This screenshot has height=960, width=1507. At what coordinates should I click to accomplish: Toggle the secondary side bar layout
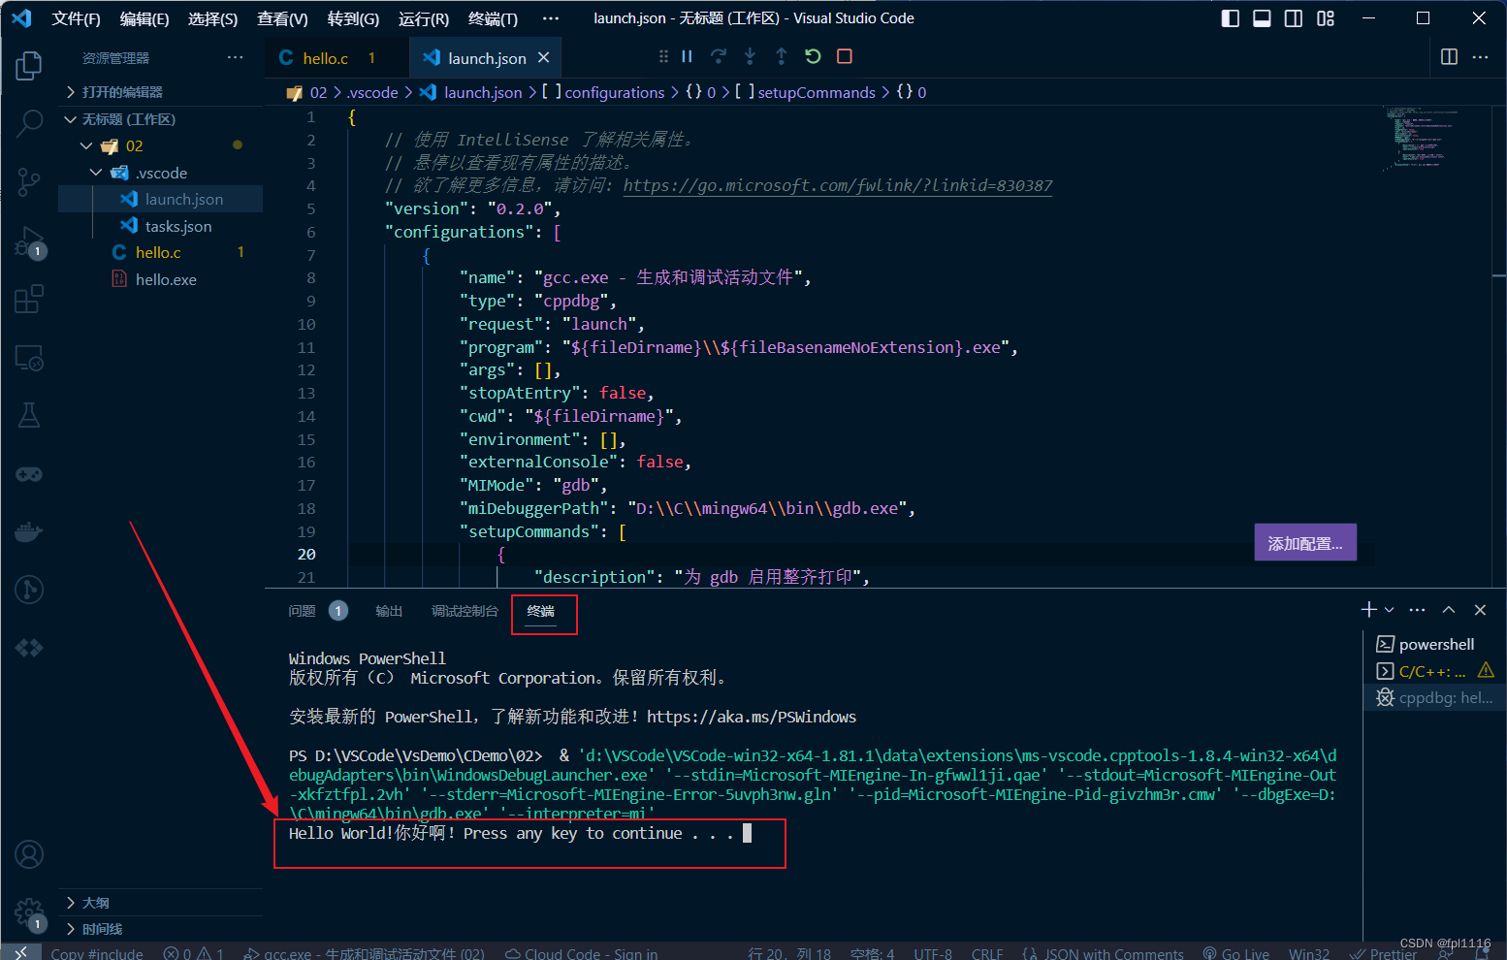(1294, 18)
